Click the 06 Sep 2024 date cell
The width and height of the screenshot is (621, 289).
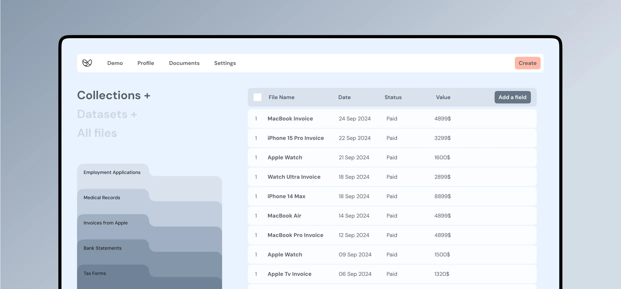click(x=355, y=274)
